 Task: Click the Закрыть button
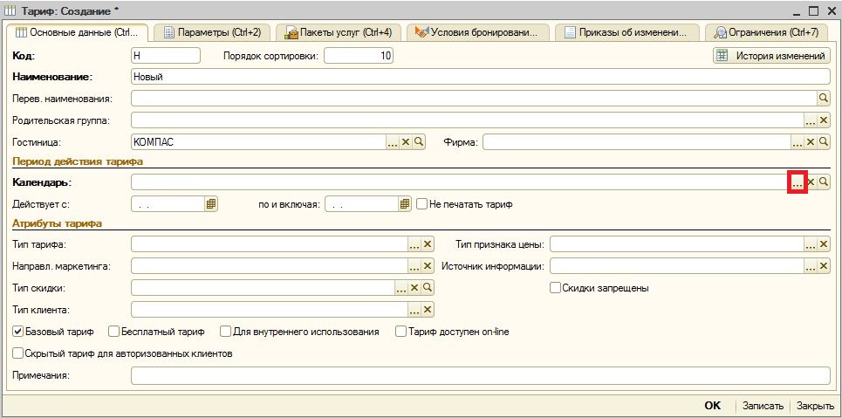pyautogui.click(x=814, y=406)
